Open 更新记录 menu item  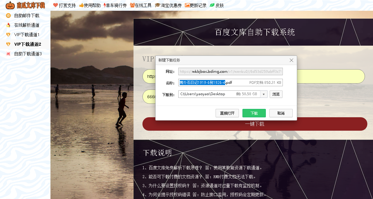click(x=198, y=5)
